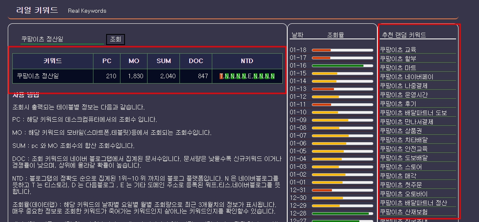Click the DOC column header
This screenshot has width=479, height=222.
click(x=196, y=61)
